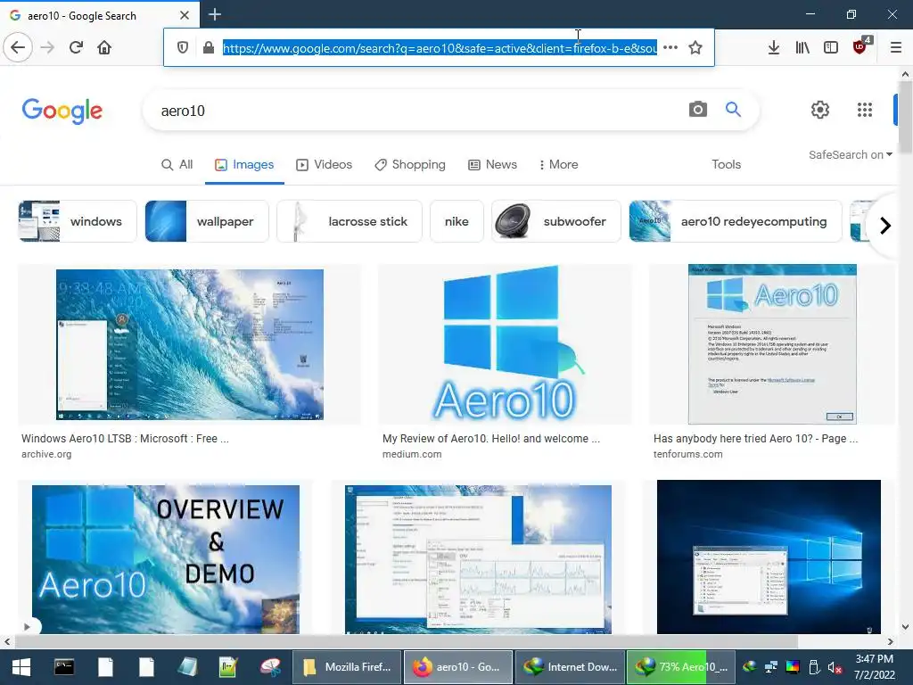Open the Shopping results tab

click(x=410, y=165)
